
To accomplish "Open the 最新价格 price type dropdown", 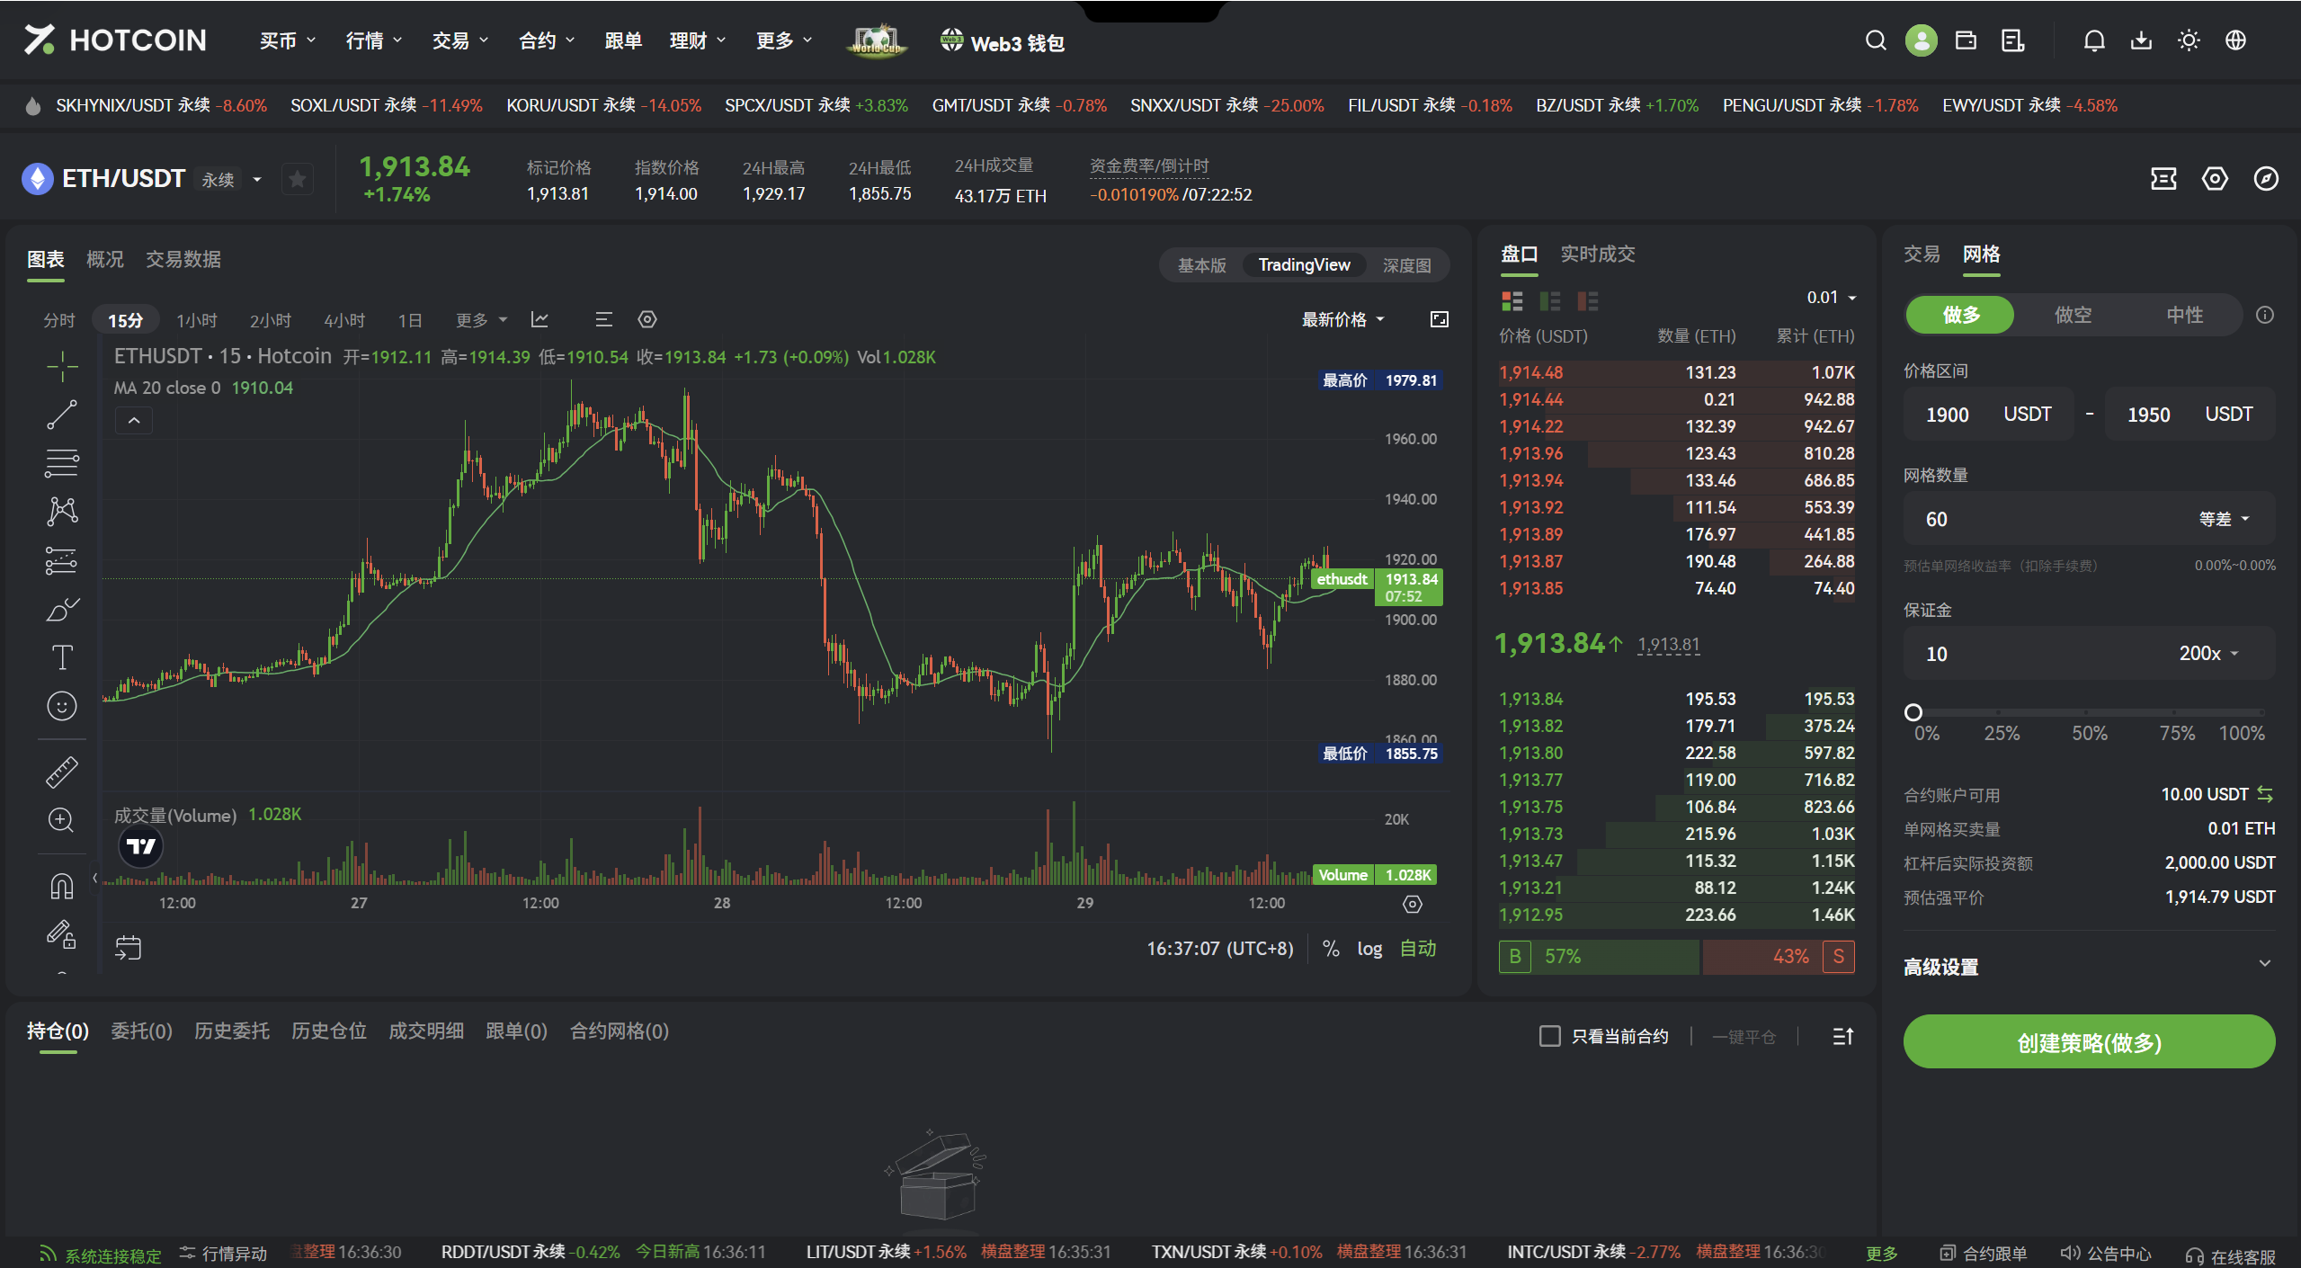I will pyautogui.click(x=1343, y=319).
